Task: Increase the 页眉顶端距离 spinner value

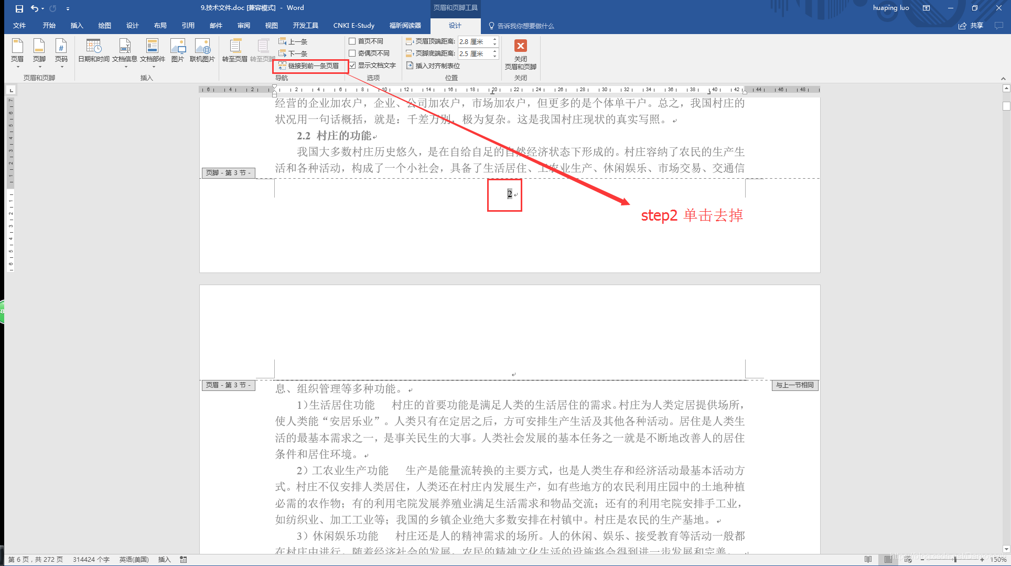Action: (494, 39)
